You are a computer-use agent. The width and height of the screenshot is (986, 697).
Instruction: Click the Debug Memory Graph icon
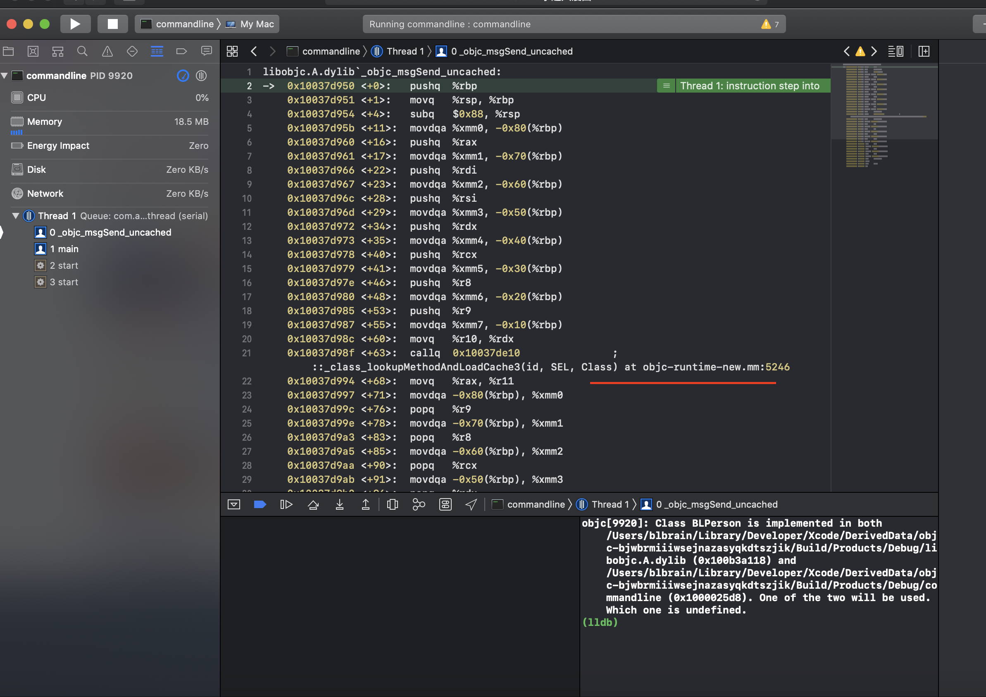[418, 504]
